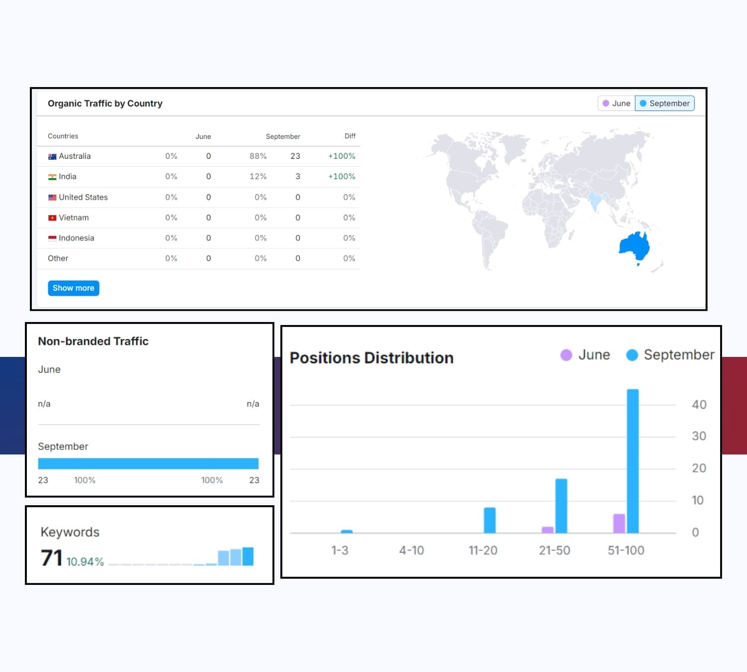Toggle September in Organic Traffic legend
Screen dimensions: 747x672
click(665, 104)
